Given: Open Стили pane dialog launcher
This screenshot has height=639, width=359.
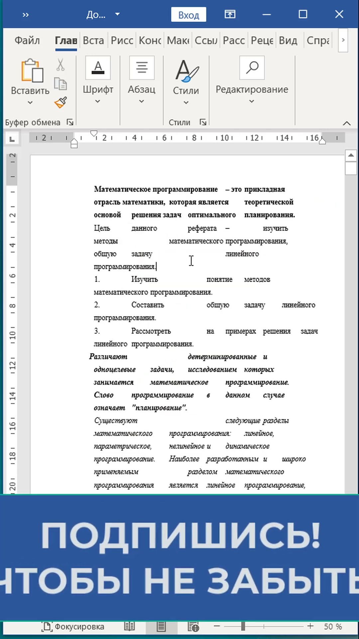Looking at the screenshot, I should coord(203,122).
